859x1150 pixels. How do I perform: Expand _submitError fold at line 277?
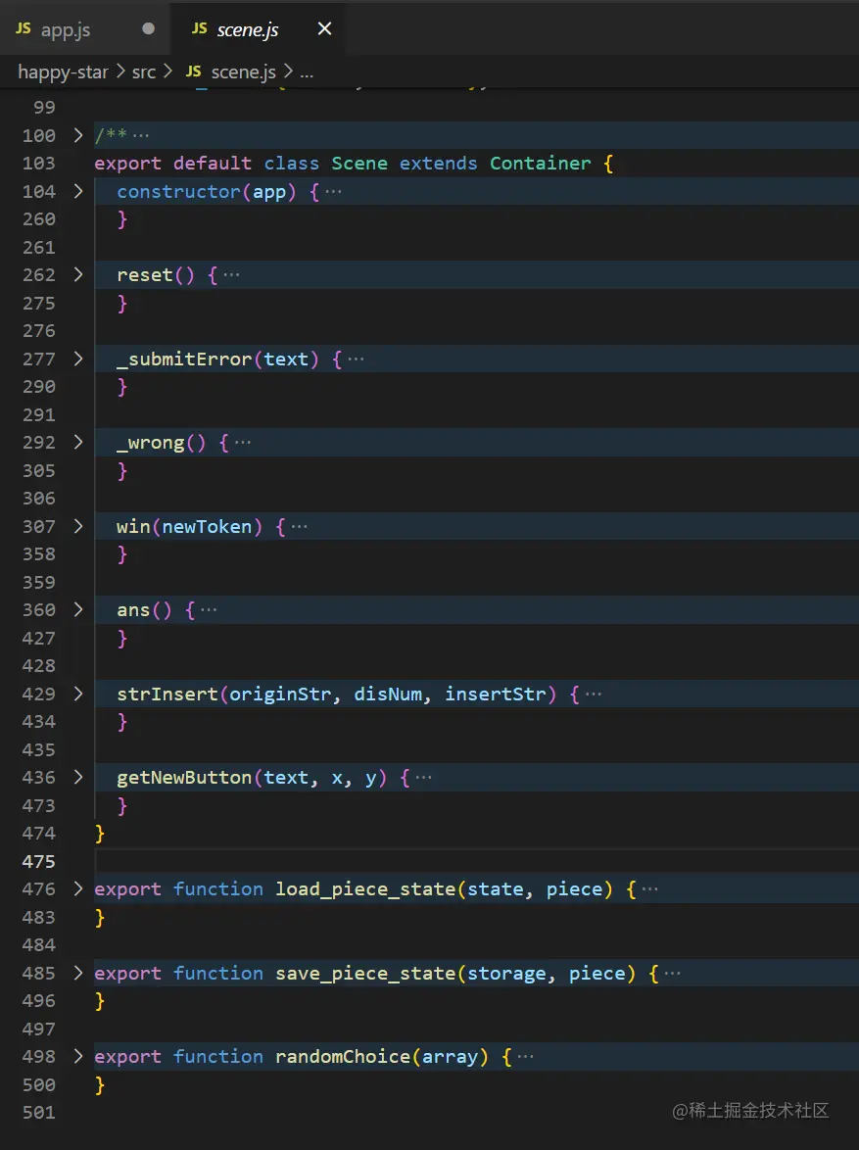(78, 359)
